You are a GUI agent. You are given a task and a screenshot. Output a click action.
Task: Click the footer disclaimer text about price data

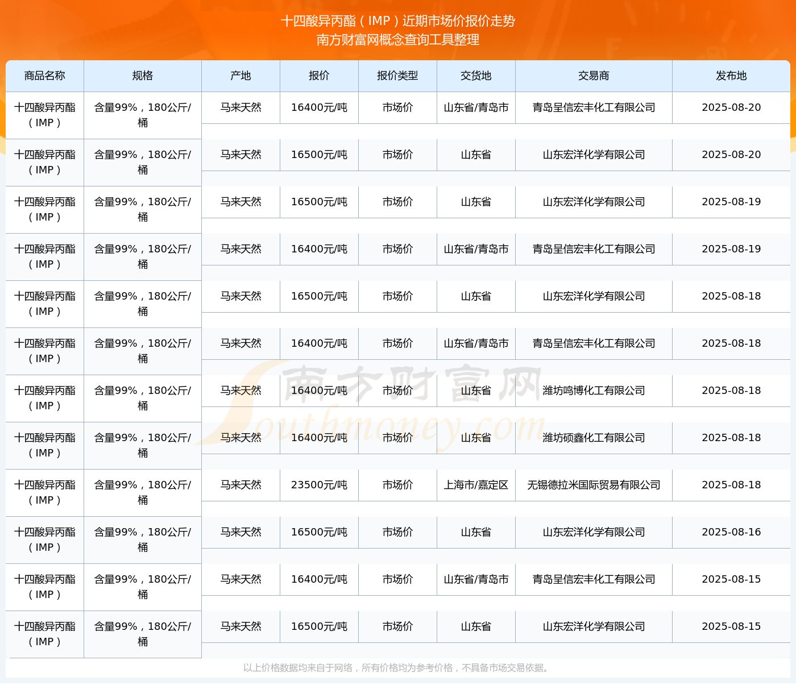397,667
